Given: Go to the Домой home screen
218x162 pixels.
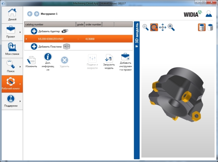Looking at the screenshot, I should click(x=12, y=15).
